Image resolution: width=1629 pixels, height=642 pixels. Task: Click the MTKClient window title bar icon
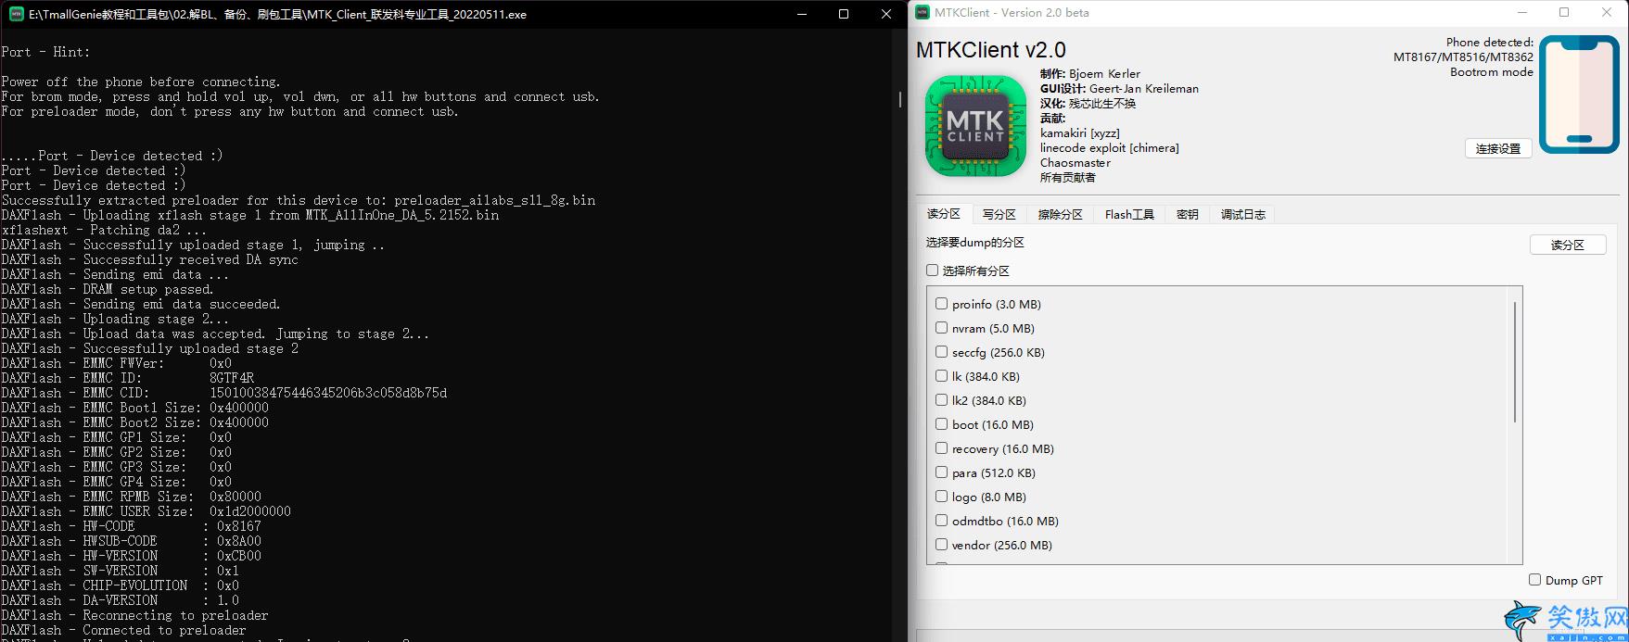click(x=923, y=13)
